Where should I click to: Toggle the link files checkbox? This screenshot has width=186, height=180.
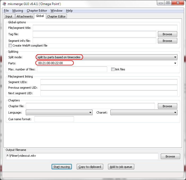click(113, 69)
